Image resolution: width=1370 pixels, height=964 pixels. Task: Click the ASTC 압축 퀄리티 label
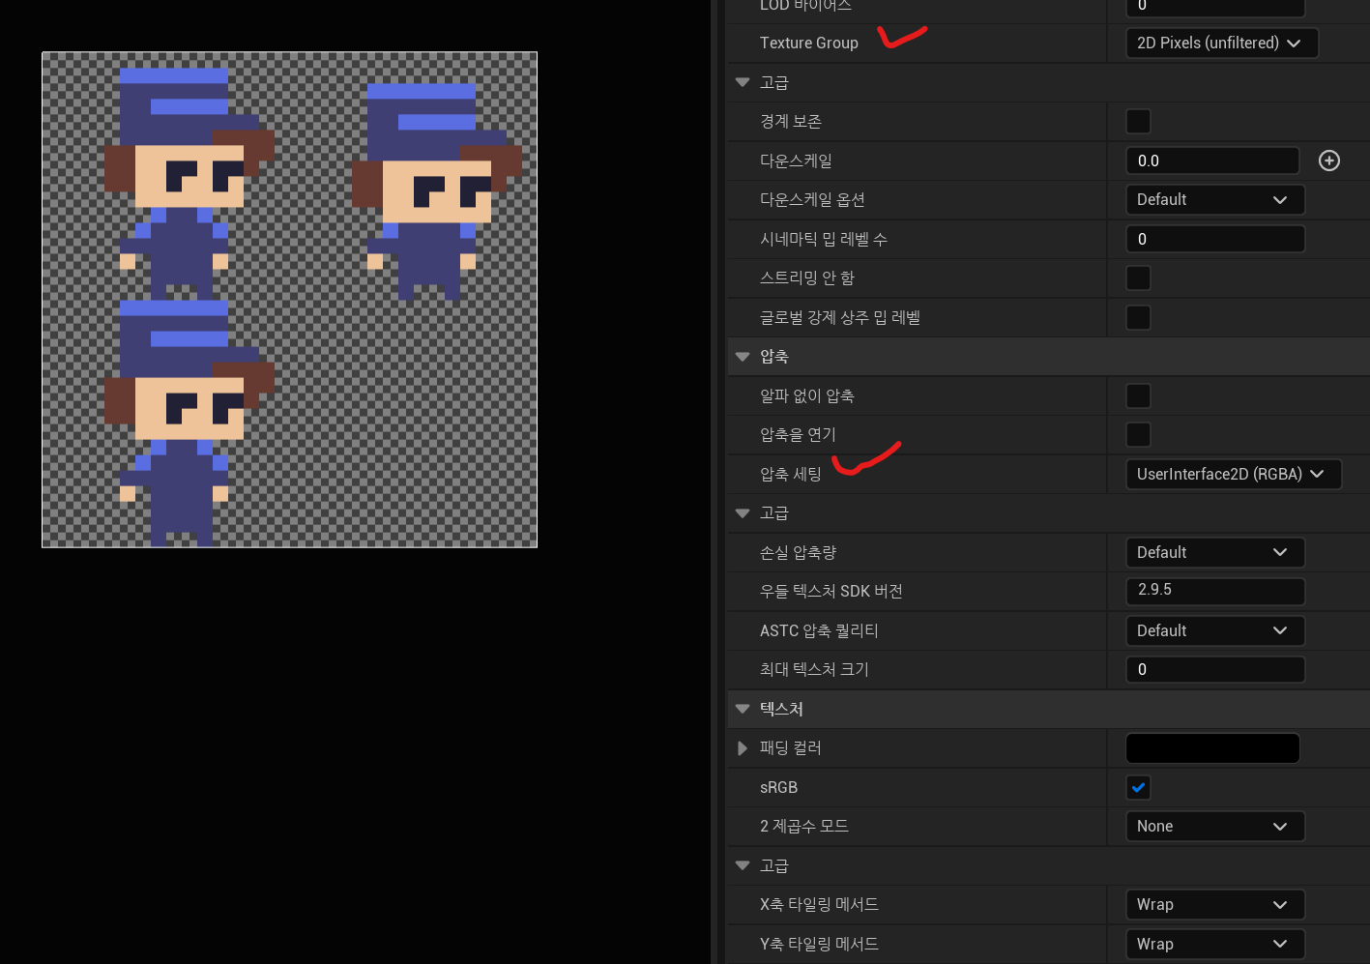click(819, 630)
